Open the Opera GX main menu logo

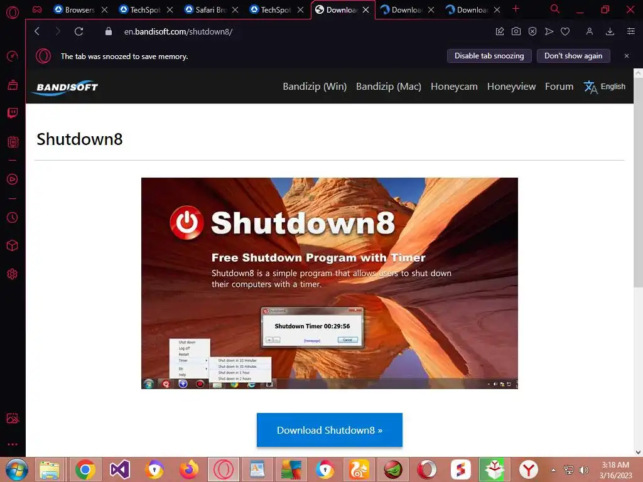[x=13, y=13]
